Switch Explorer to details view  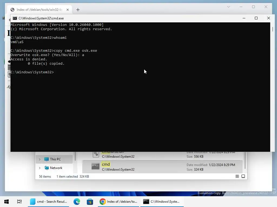(x=237, y=176)
